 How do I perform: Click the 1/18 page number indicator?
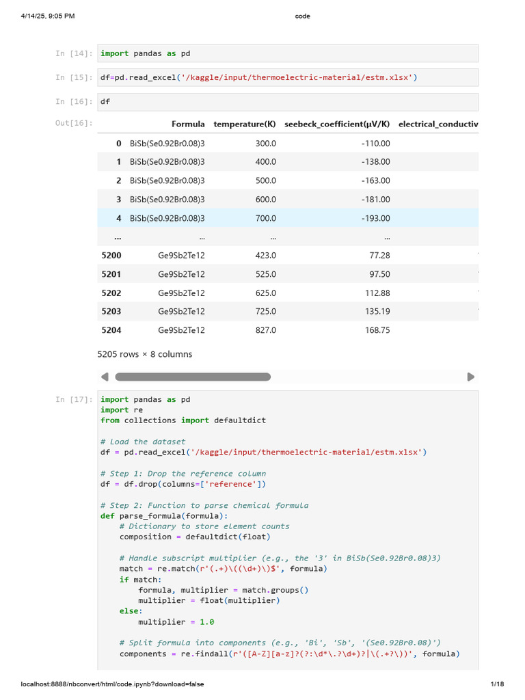click(x=496, y=684)
